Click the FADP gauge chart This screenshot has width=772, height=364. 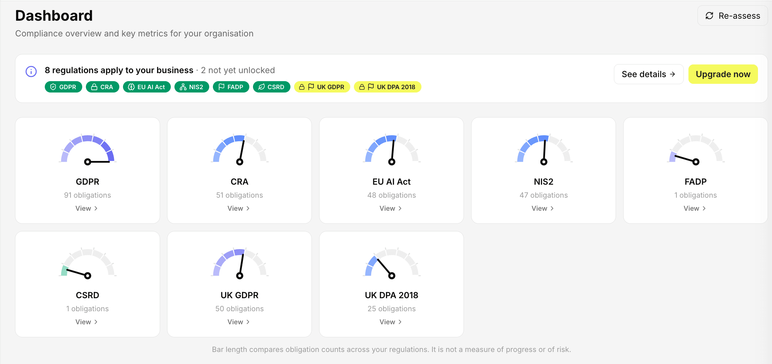(696, 150)
